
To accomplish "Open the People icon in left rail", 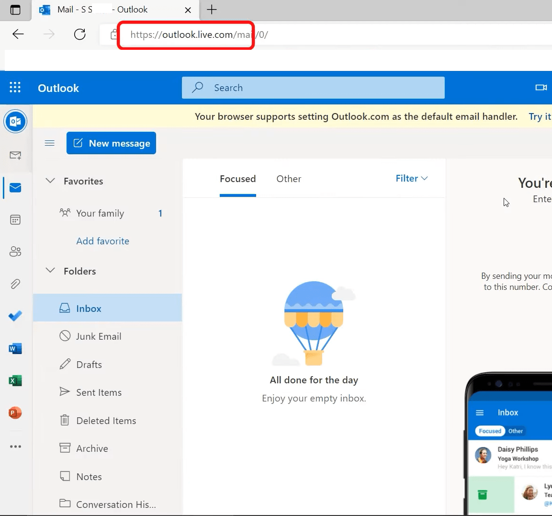I will [x=15, y=252].
